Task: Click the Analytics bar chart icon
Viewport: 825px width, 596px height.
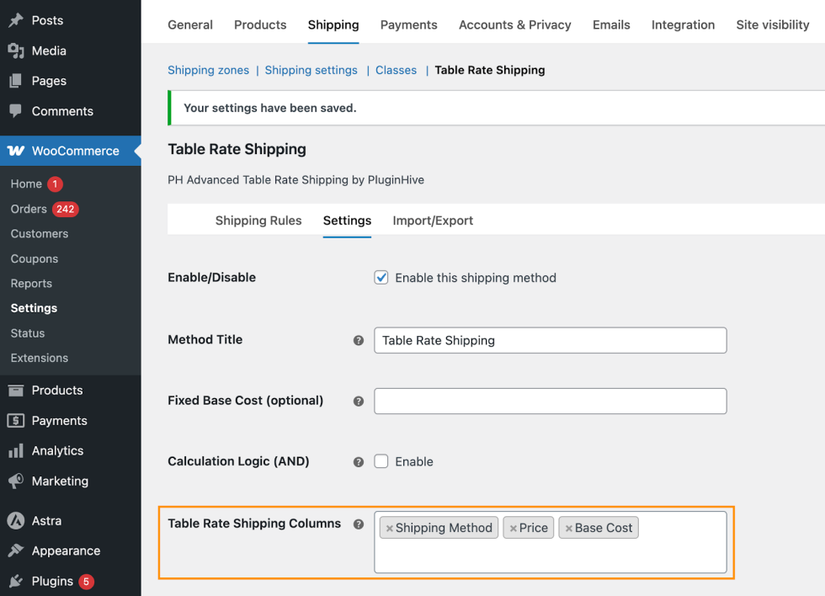Action: pyautogui.click(x=15, y=451)
